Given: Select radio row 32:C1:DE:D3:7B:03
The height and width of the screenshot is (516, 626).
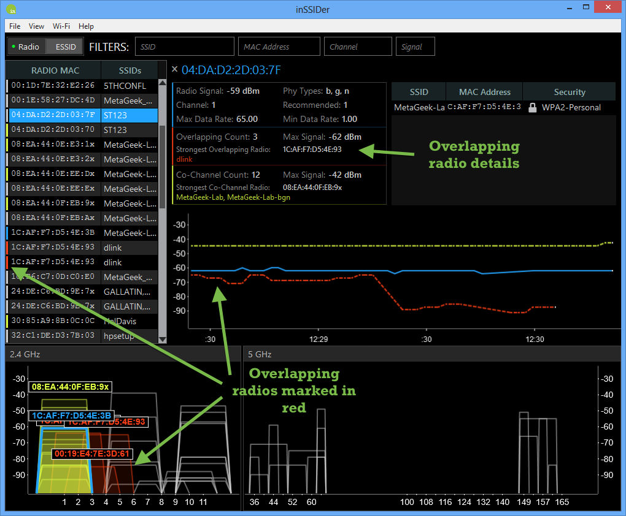Looking at the screenshot, I should [82, 336].
